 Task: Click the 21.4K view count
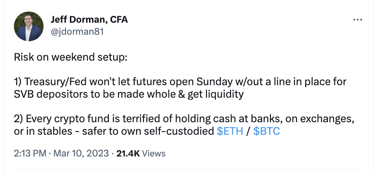pos(128,153)
